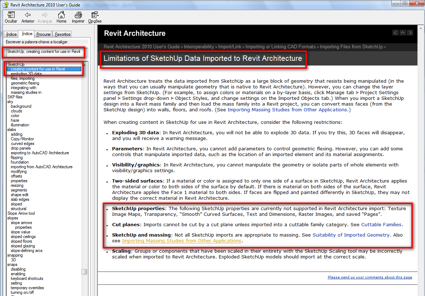Image resolution: width=425 pixels, height=296 pixels.
Task: Select 'slab edges' index entry
Action: point(20,199)
